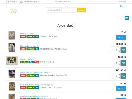Open the hamburger menu button
Viewport: 132px width, 99px height.
point(127,18)
